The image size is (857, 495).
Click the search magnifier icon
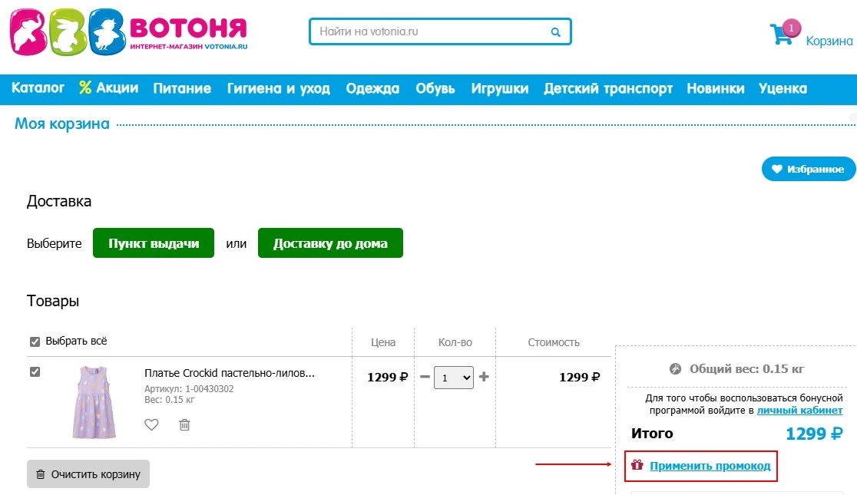point(554,31)
